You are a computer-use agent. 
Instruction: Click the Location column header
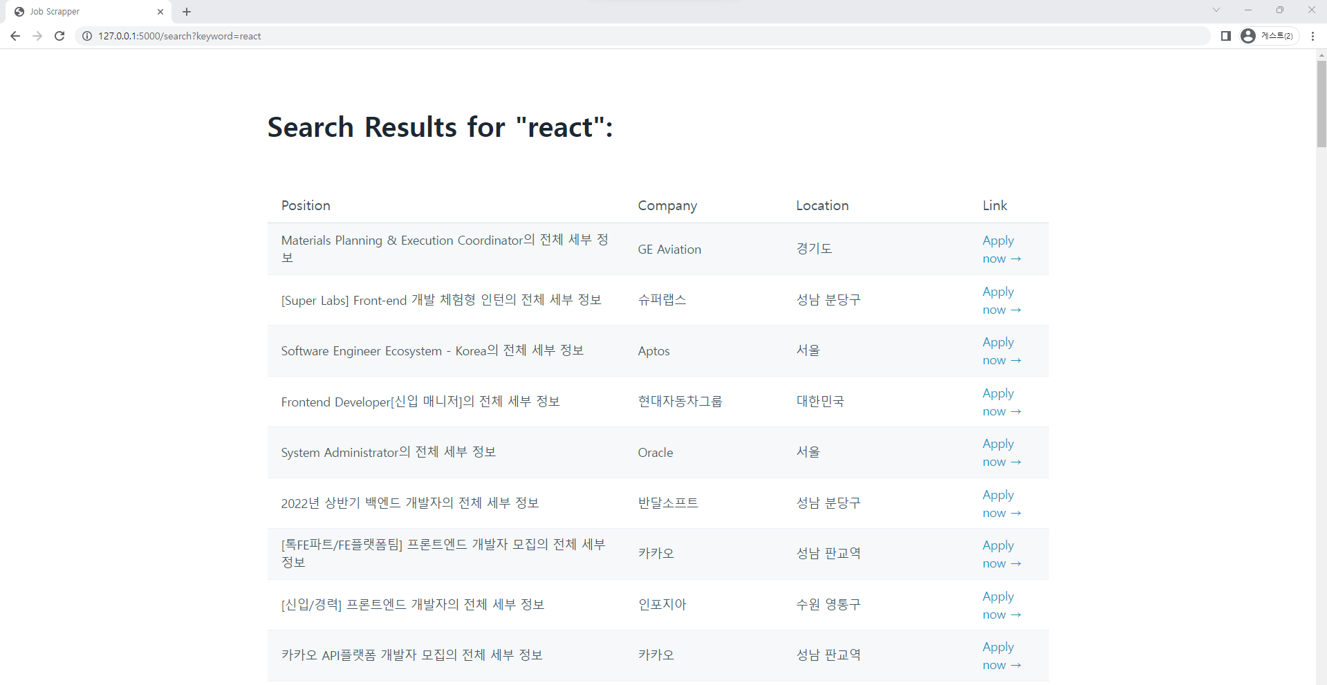point(822,205)
